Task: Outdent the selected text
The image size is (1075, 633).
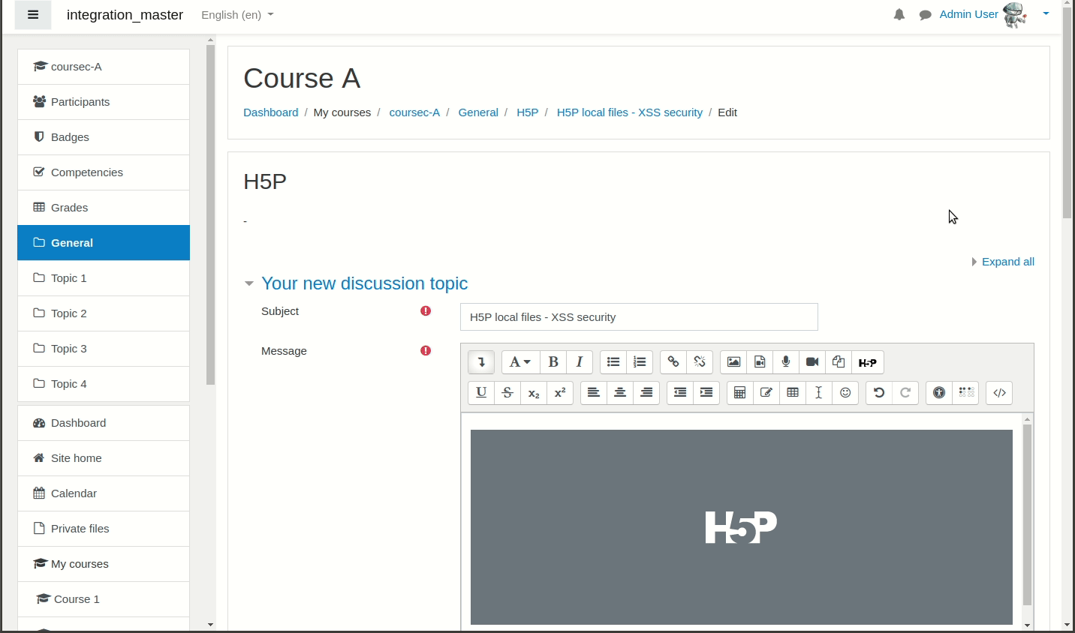Action: tap(680, 392)
